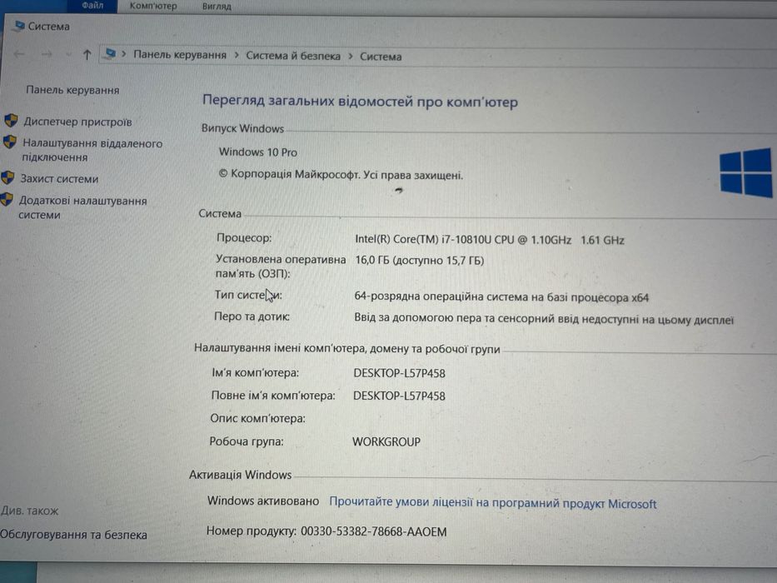Click the Система window title icon

point(20,25)
